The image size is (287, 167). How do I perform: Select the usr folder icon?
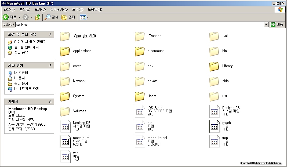214,96
